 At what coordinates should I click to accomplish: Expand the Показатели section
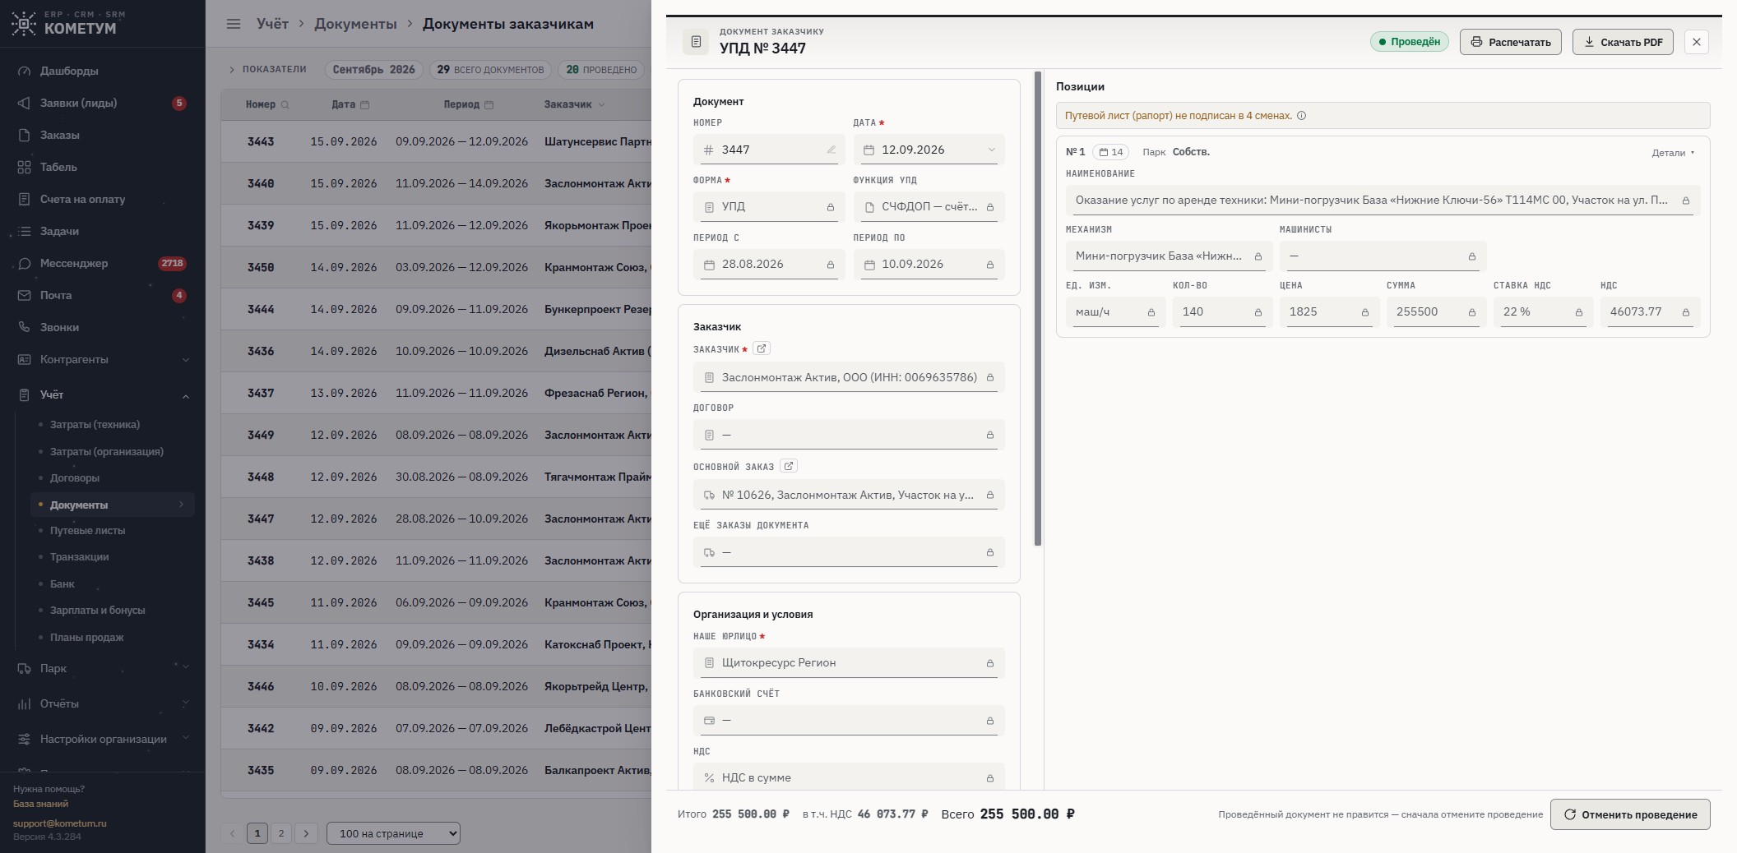click(267, 70)
